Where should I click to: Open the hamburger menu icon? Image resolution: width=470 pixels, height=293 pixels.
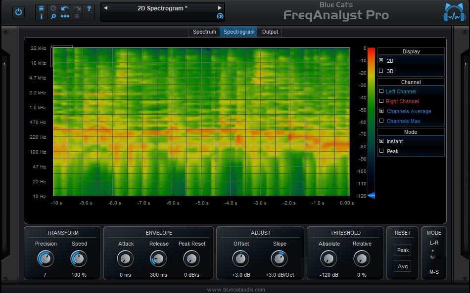click(x=42, y=8)
